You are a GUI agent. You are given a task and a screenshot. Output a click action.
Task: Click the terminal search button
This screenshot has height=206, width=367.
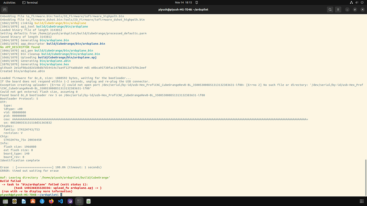click(330, 10)
